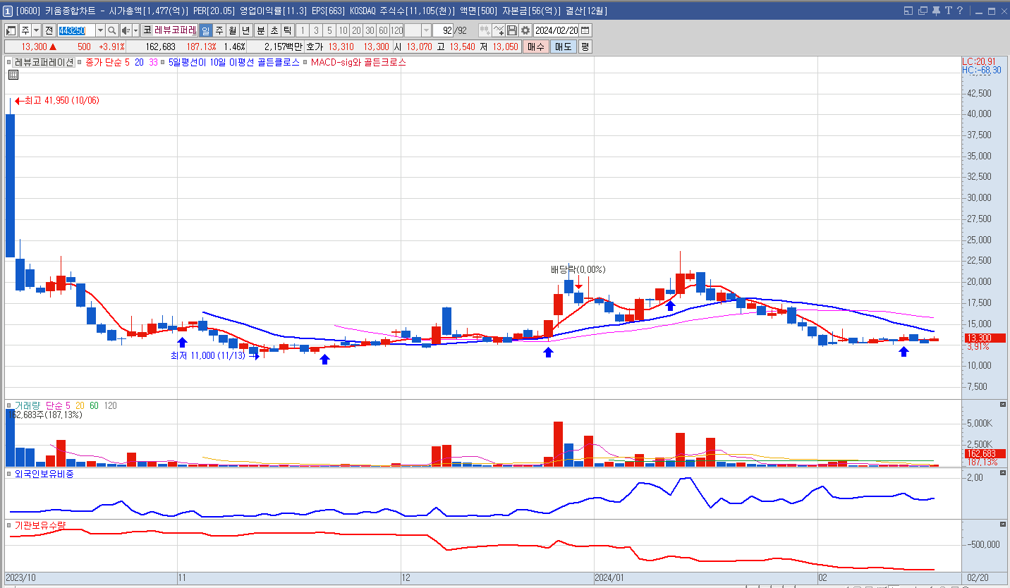Switch to 월 monthly chart period
Screen dimensions: 1010x588
[x=232, y=30]
